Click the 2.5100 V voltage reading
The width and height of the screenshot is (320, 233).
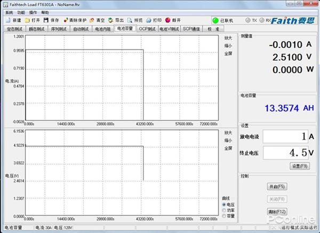292,58
